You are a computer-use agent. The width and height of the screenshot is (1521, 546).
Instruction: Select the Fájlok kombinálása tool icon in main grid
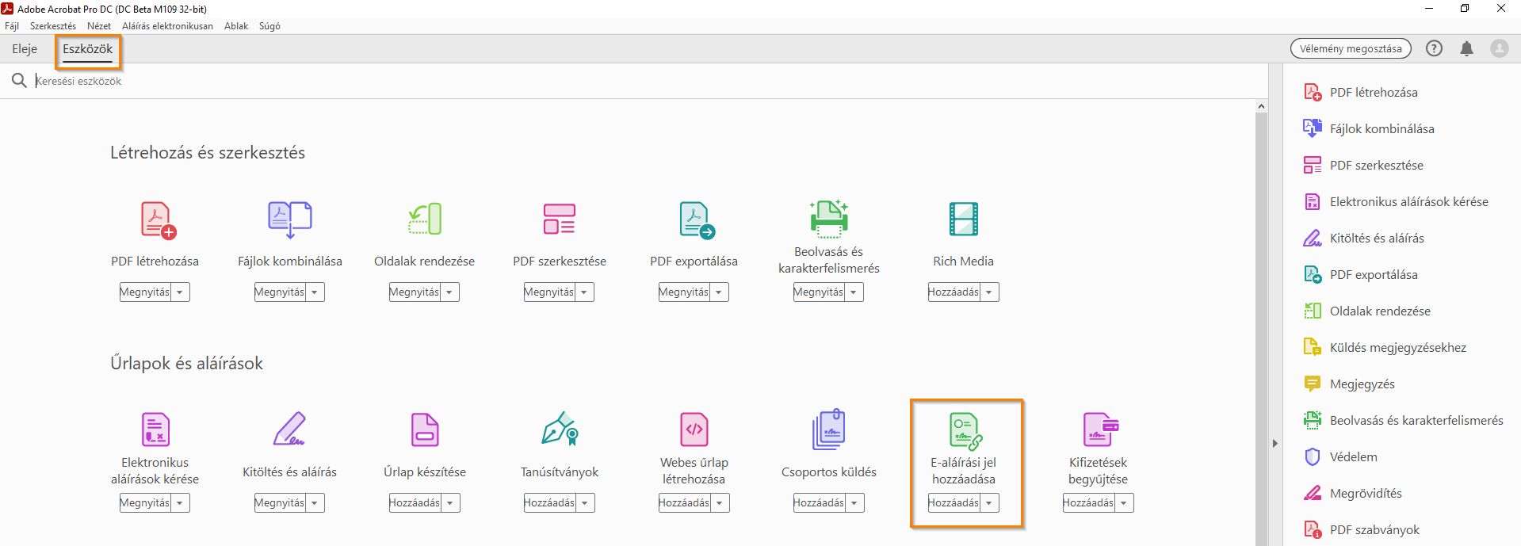[x=290, y=220]
